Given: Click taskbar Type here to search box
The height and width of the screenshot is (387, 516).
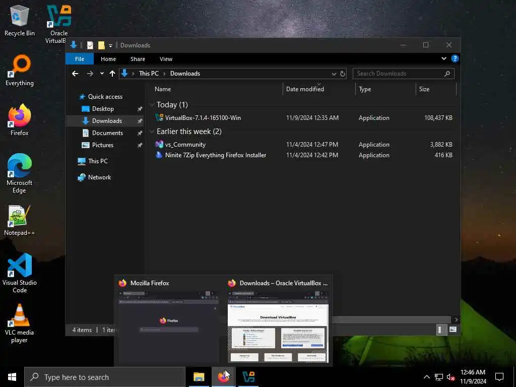Looking at the screenshot, I should tap(105, 377).
